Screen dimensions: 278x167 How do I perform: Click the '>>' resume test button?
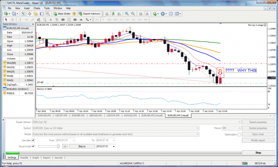[65, 147]
